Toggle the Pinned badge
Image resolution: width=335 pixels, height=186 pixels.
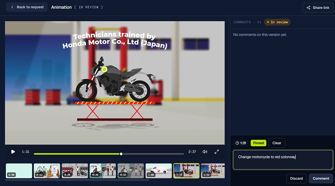258,143
